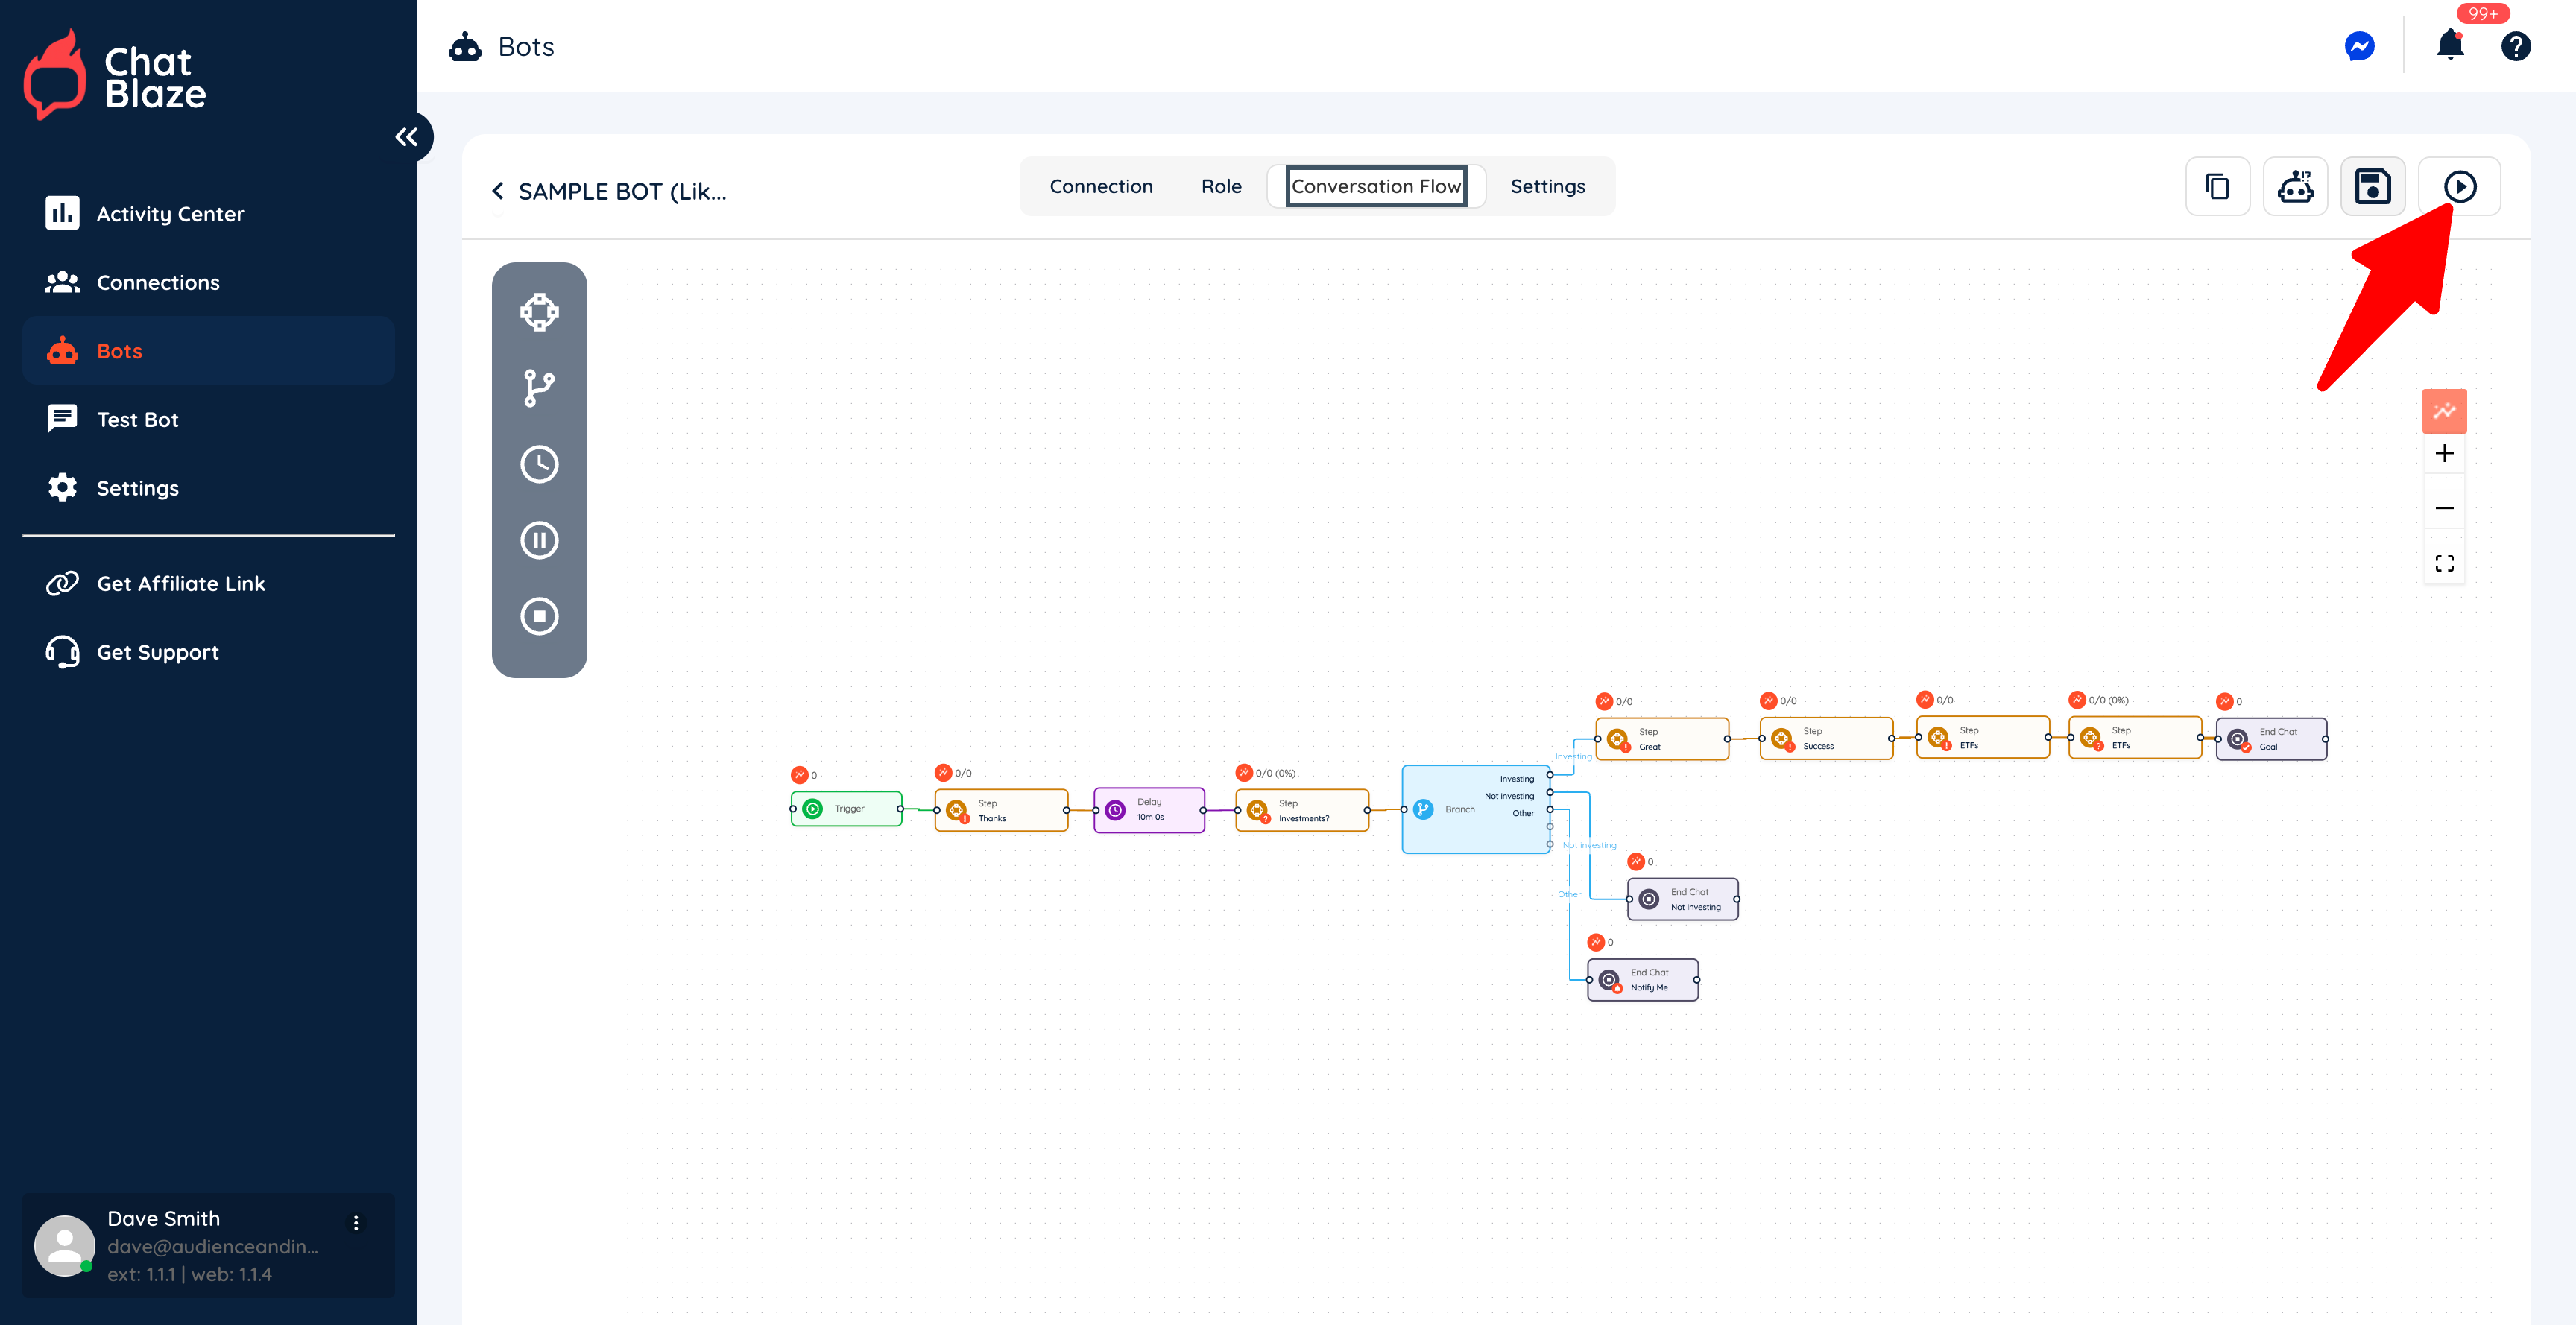The height and width of the screenshot is (1325, 2576).
Task: Click the pause node tool icon
Action: 539,540
